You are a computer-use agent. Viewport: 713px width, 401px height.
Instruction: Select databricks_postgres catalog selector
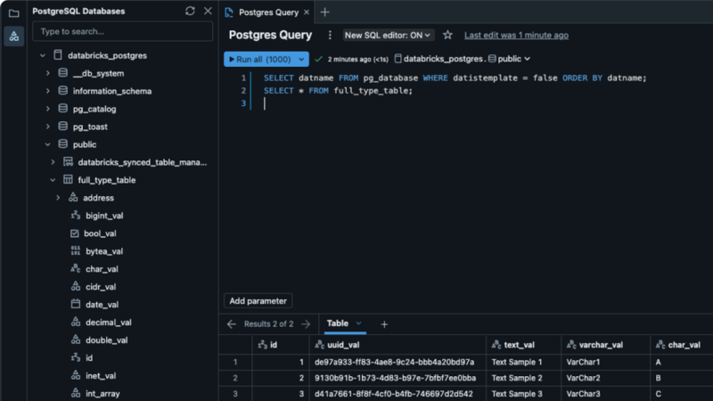point(438,59)
